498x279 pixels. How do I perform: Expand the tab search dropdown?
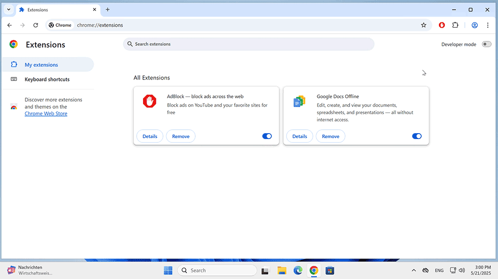[9, 10]
